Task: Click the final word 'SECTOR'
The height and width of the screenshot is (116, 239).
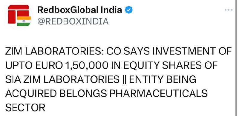Action: 25,107
